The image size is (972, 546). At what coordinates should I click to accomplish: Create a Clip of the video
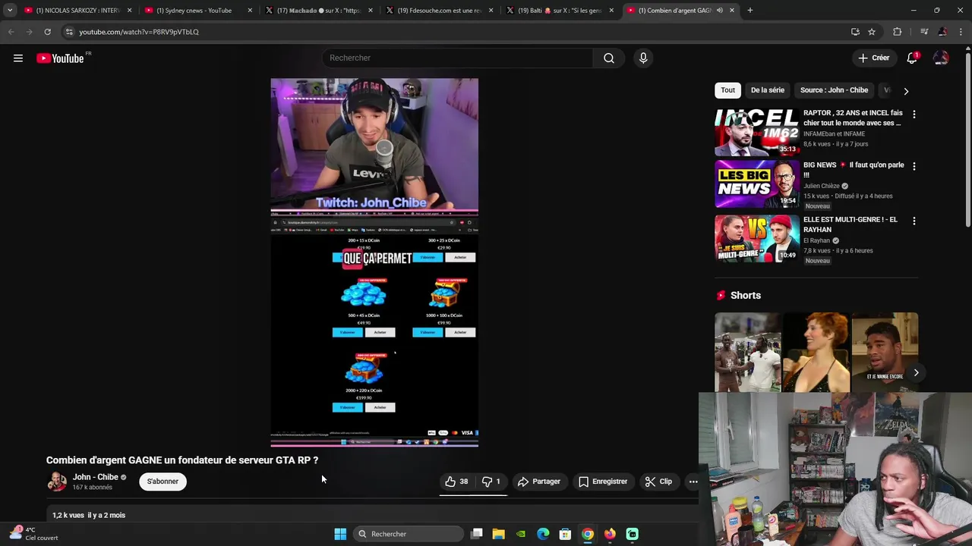click(x=658, y=482)
